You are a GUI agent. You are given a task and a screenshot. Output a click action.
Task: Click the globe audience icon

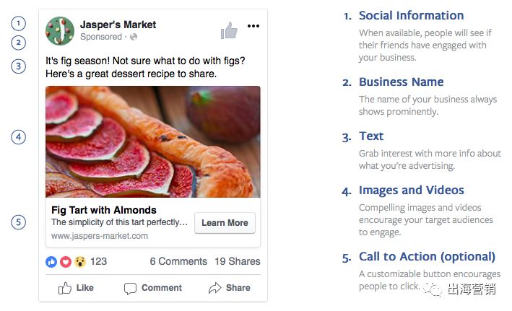click(134, 37)
